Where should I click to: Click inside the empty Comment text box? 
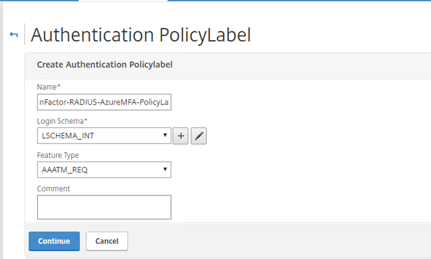point(104,207)
